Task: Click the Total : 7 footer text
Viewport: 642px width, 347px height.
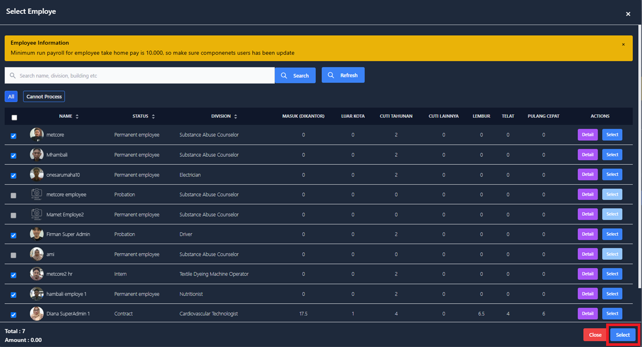Action: 15,331
